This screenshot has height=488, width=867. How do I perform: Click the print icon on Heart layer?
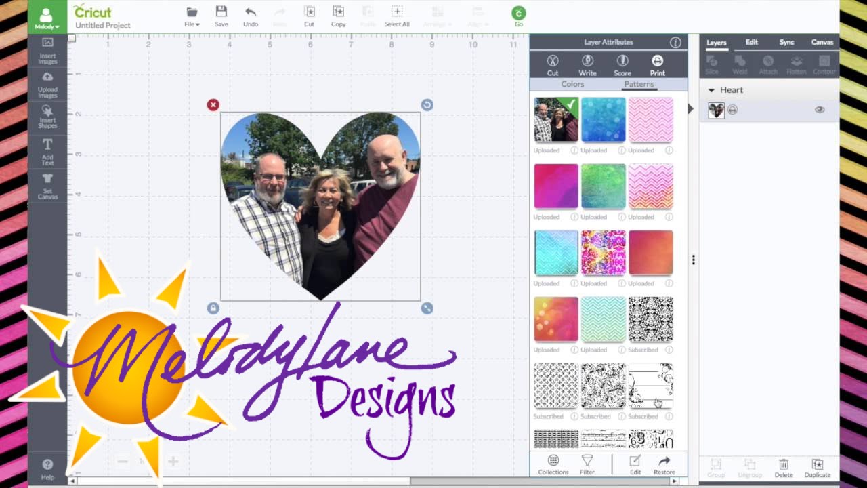[733, 110]
